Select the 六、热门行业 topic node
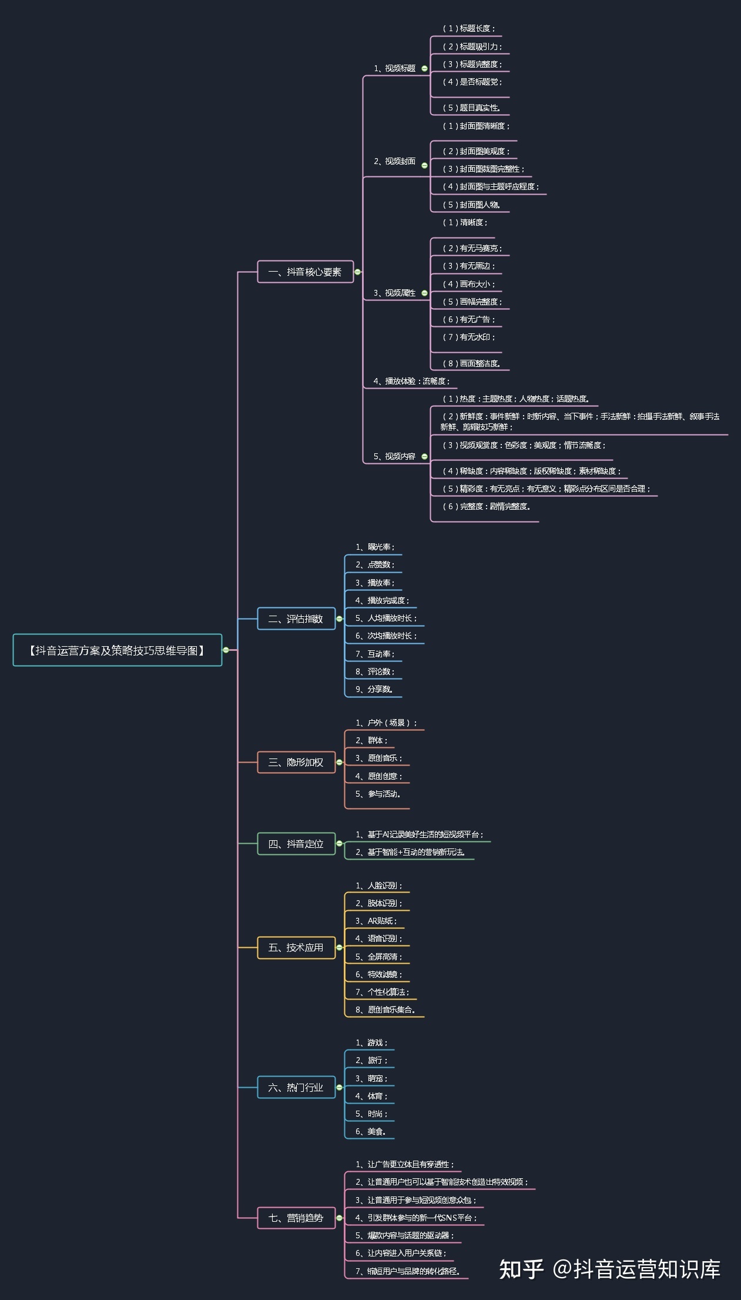This screenshot has height=1300, width=741. [296, 1087]
